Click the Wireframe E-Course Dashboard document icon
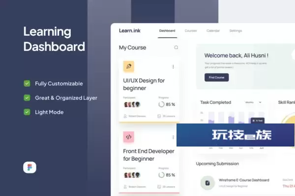Screen dimensions: 295x196 (x=207, y=183)
